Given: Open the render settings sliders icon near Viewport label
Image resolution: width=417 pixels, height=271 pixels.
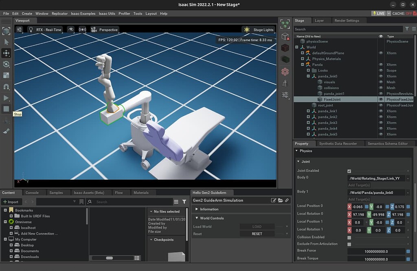Looking at the screenshot, I should click(19, 29).
